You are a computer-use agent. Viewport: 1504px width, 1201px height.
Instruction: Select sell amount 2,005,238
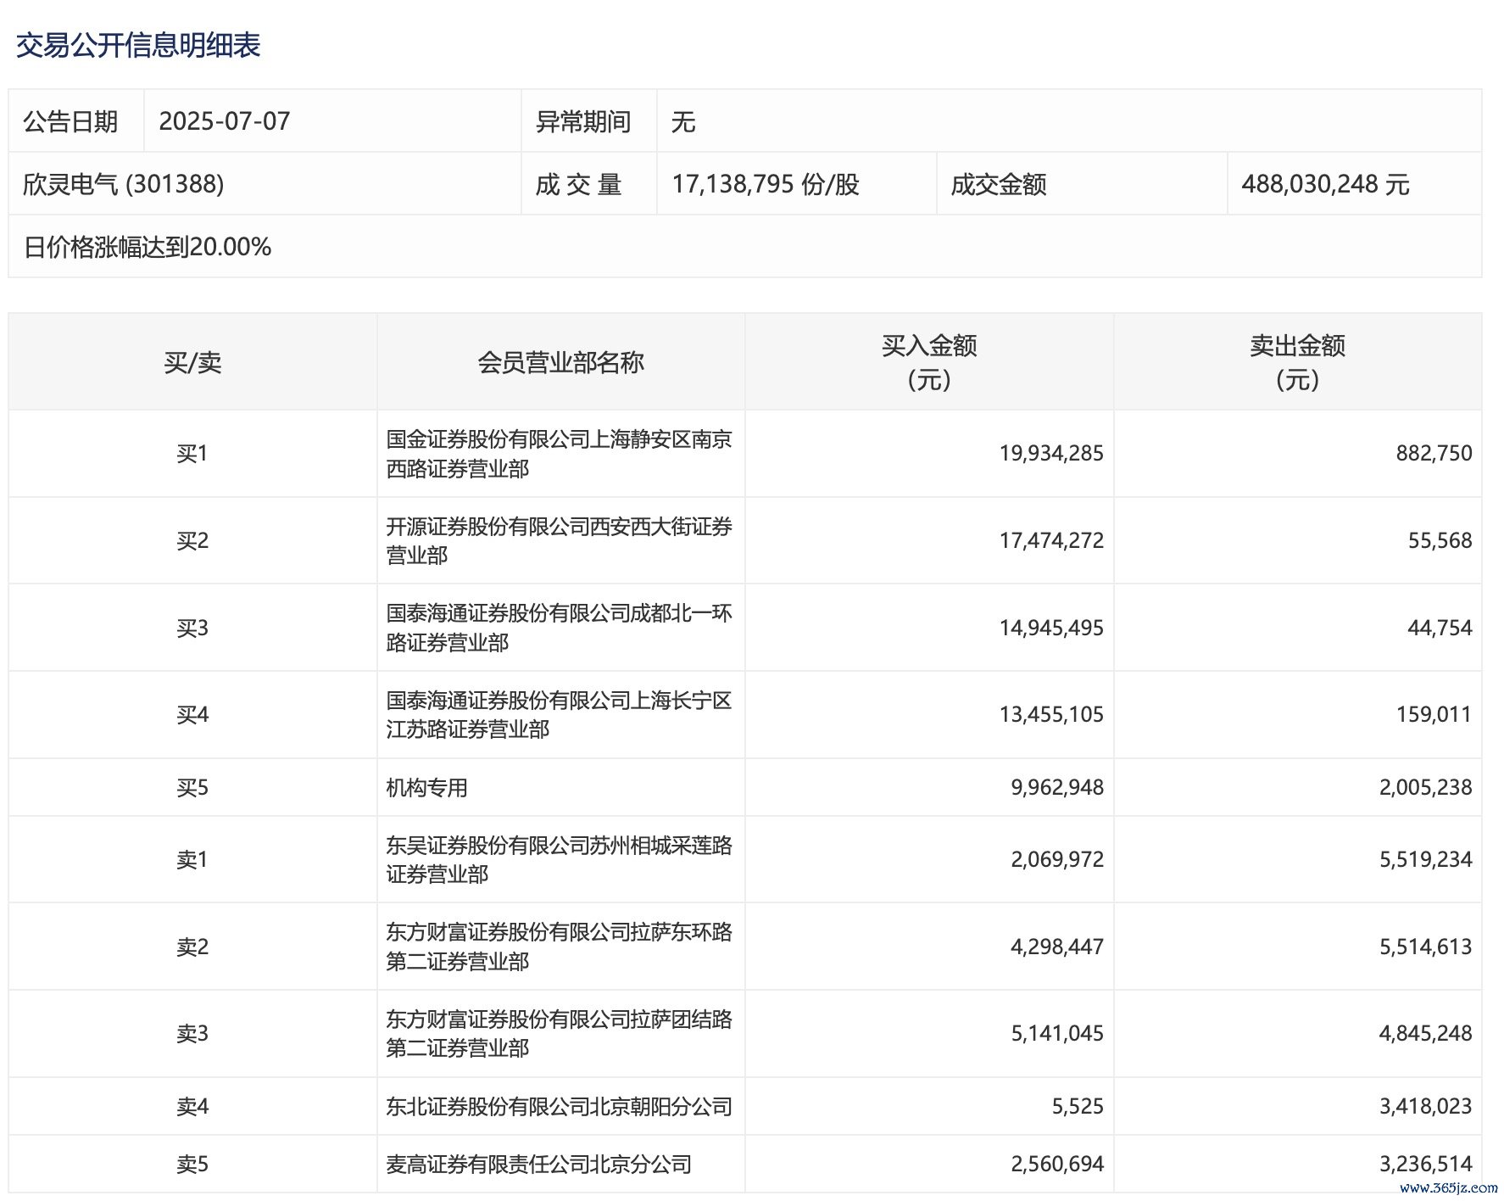1426,788
